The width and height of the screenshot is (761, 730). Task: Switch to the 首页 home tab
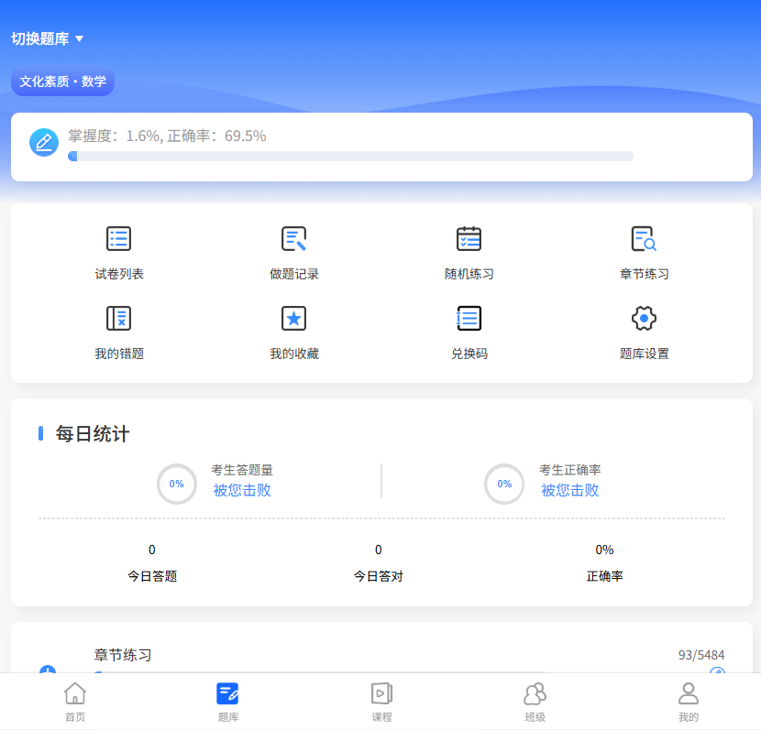click(75, 702)
